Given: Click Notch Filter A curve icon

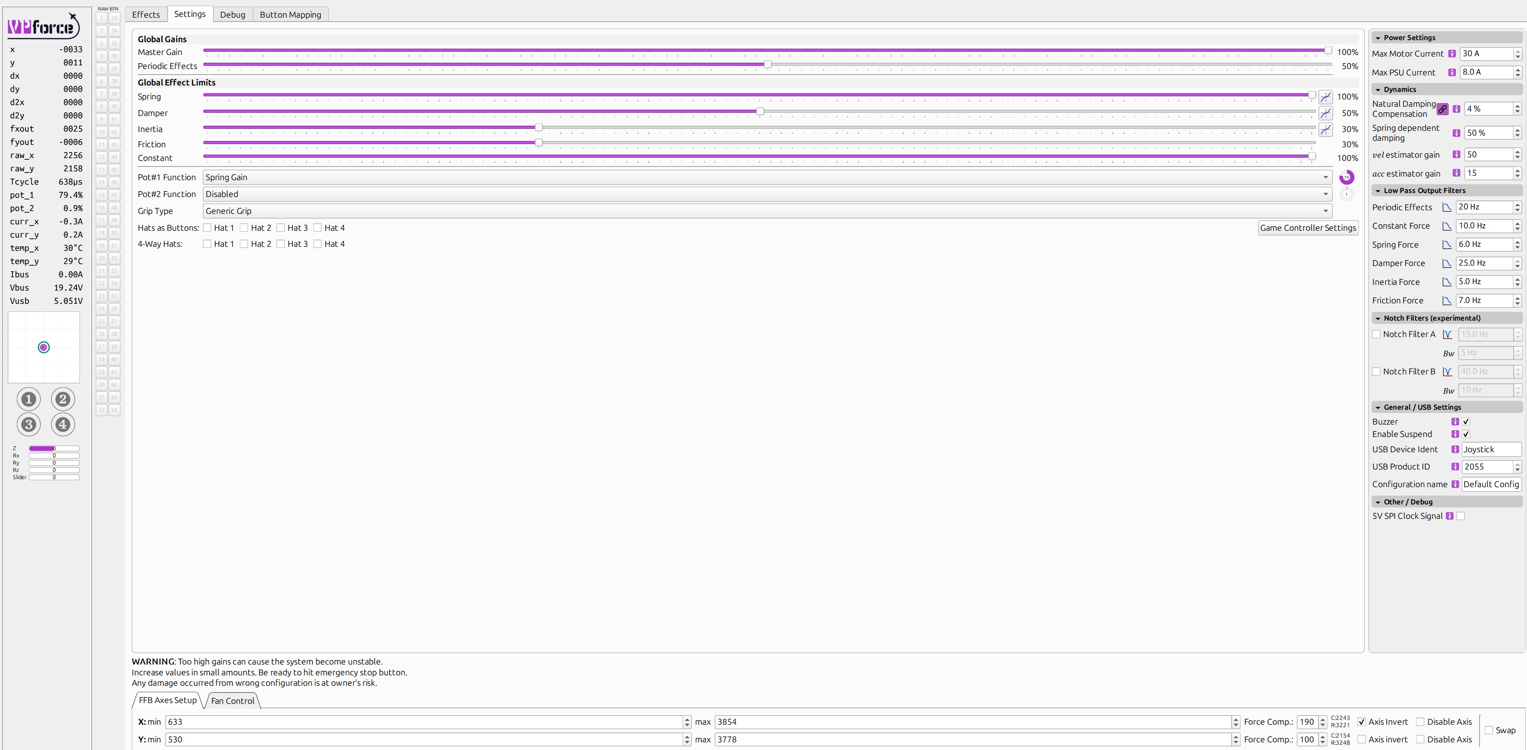Looking at the screenshot, I should [x=1447, y=334].
